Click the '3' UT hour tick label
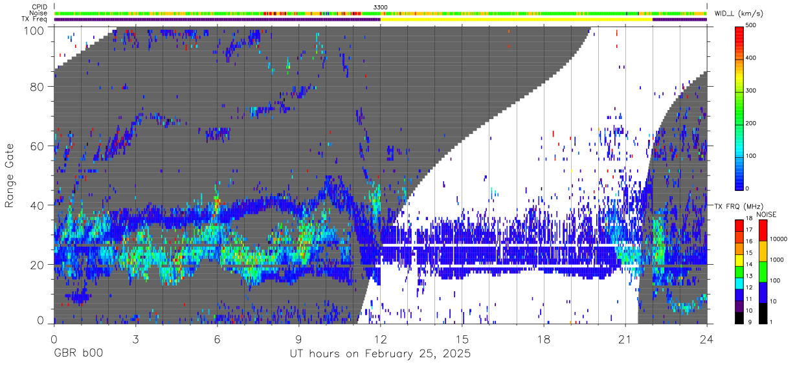Viewport: 795px width, 367px height. (x=135, y=339)
